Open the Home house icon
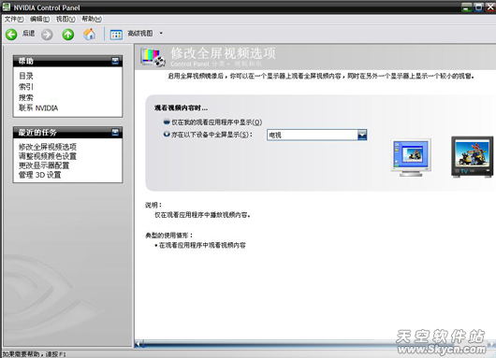Screen dimensions: 496x358 click(x=89, y=35)
